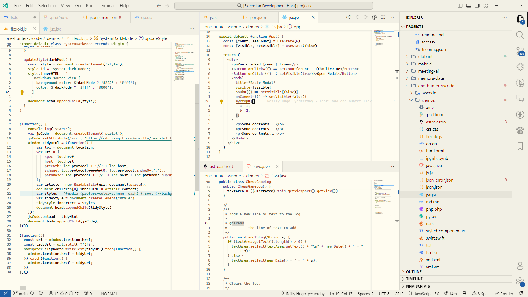Click the json-error.json filename in sidebar
The width and height of the screenshot is (528, 297).
(x=439, y=180)
